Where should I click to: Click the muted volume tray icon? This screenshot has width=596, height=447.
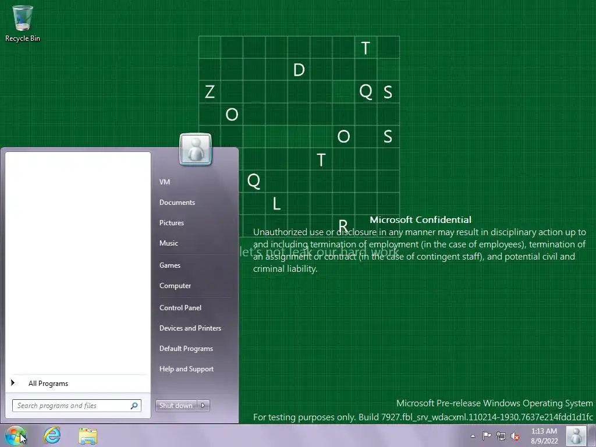pos(515,436)
